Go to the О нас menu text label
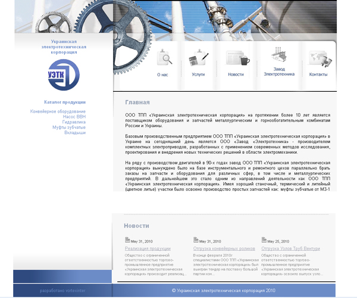 (x=162, y=74)
